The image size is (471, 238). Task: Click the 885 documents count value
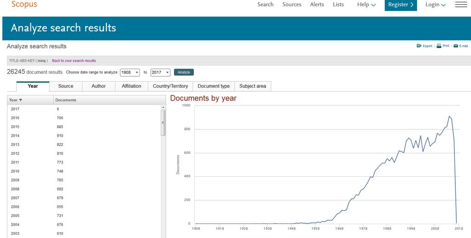60,127
